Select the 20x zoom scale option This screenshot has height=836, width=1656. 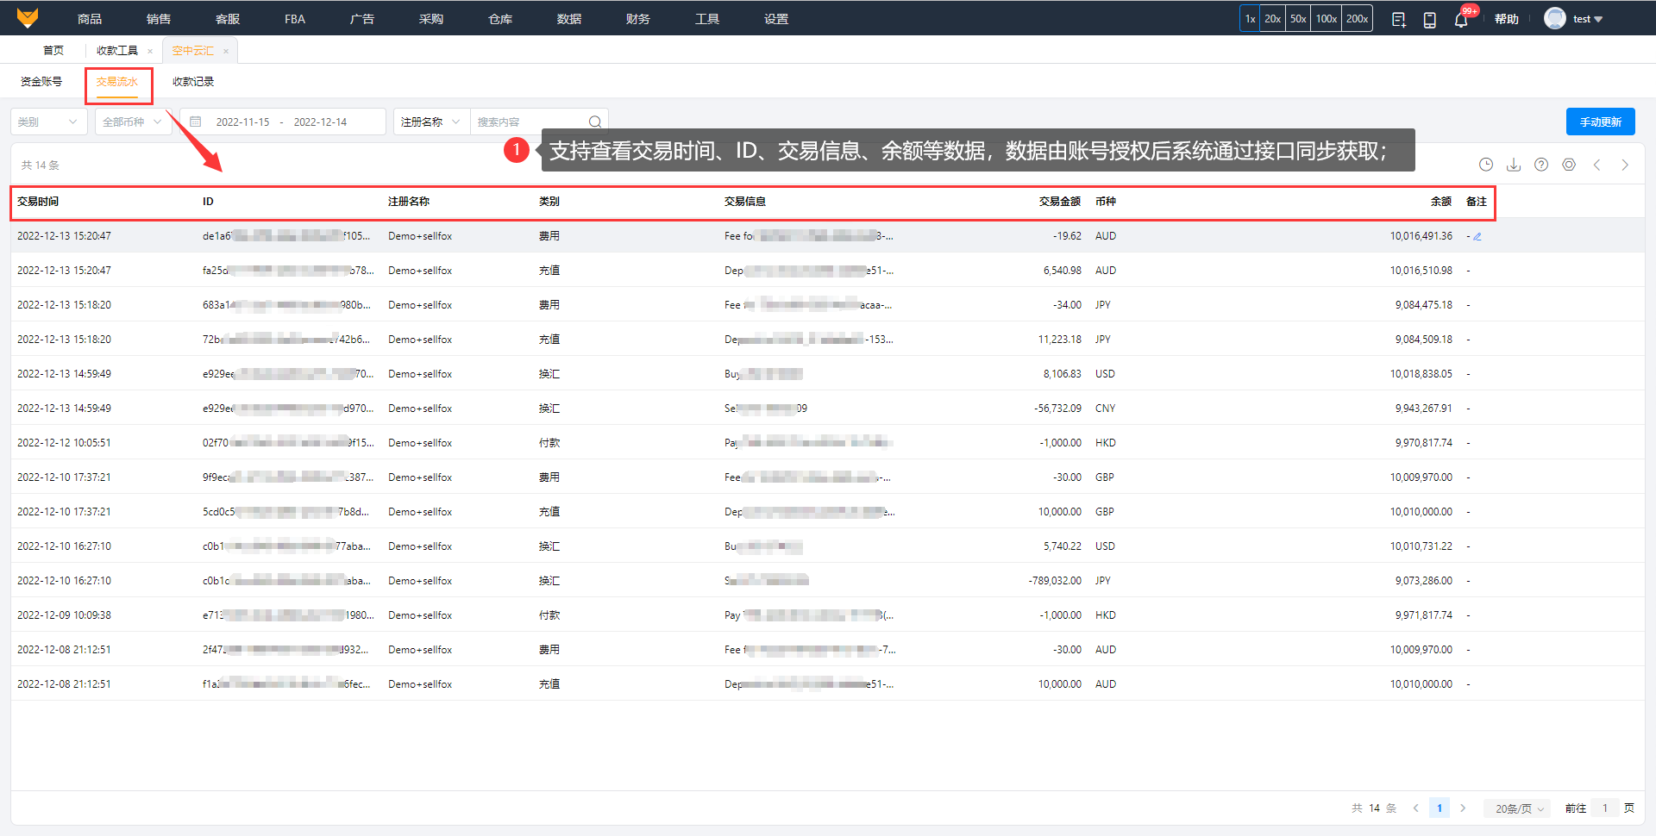point(1272,19)
